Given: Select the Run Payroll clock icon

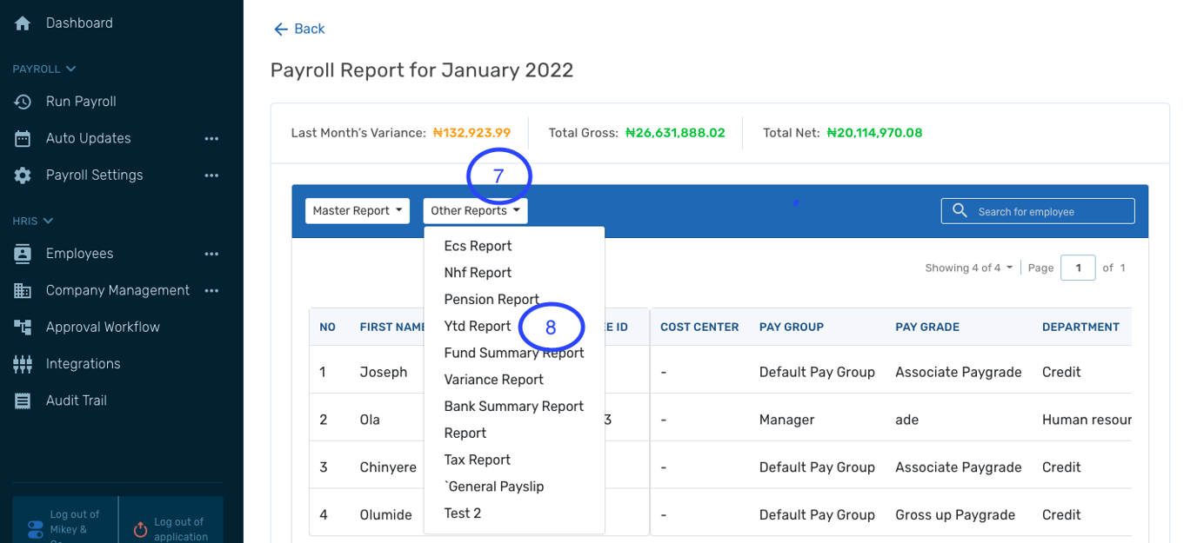Looking at the screenshot, I should 23,101.
